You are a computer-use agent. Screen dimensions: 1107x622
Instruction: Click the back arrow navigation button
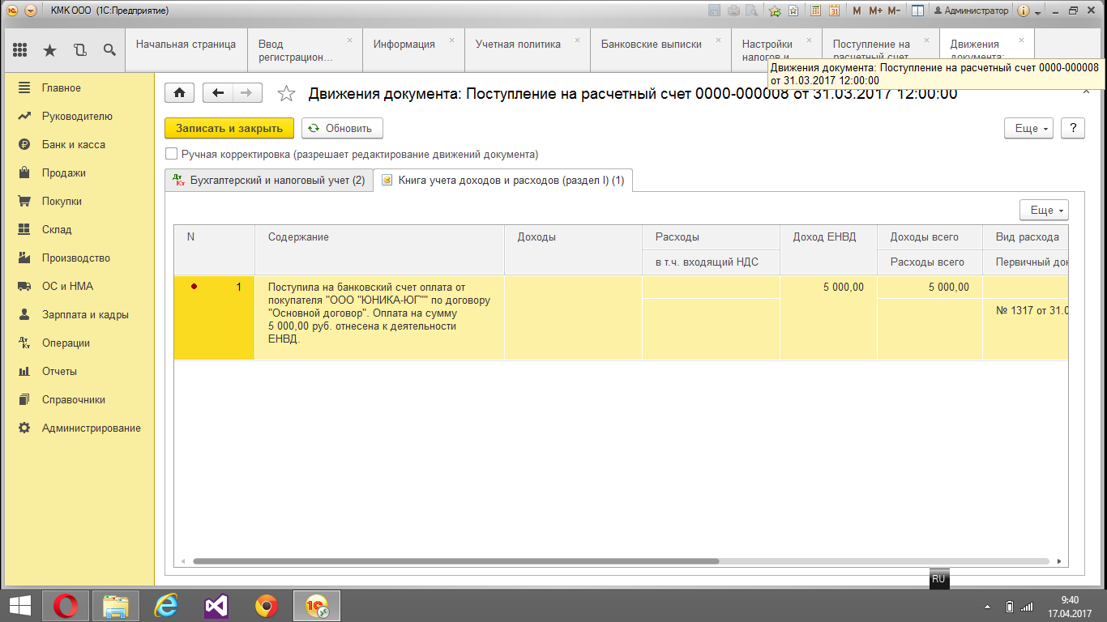217,93
